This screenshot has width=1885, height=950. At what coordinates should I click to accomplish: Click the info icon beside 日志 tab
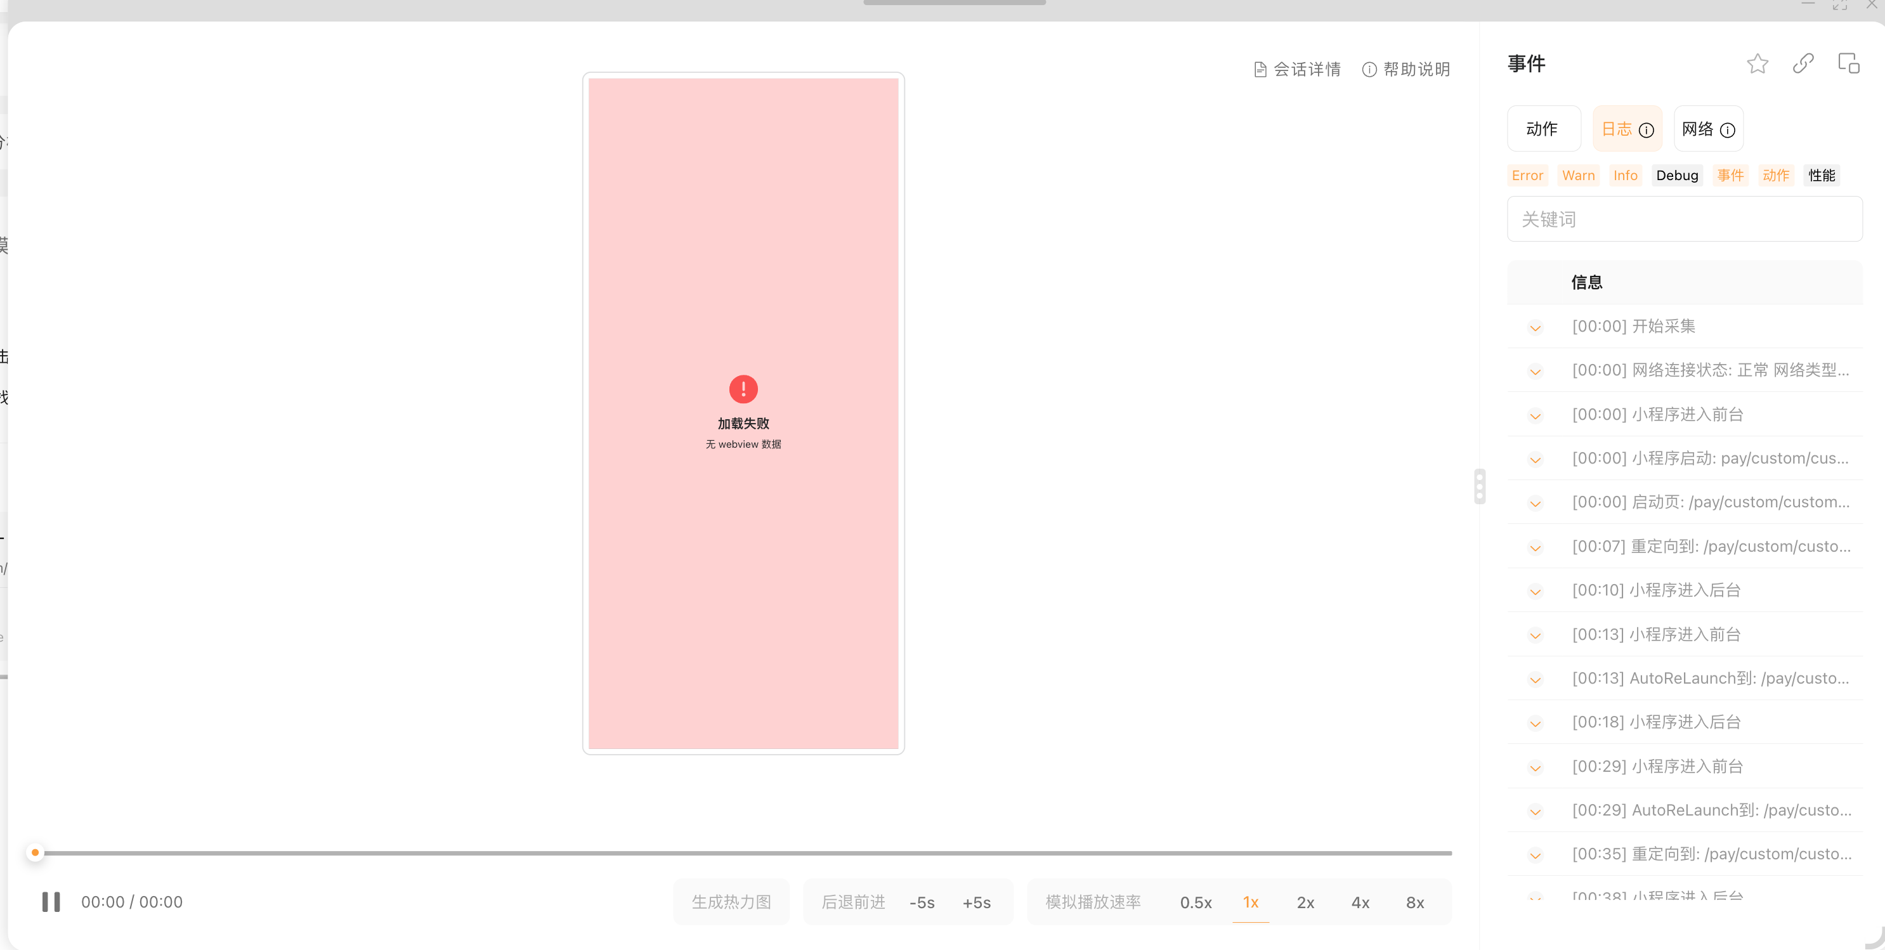pyautogui.click(x=1647, y=130)
